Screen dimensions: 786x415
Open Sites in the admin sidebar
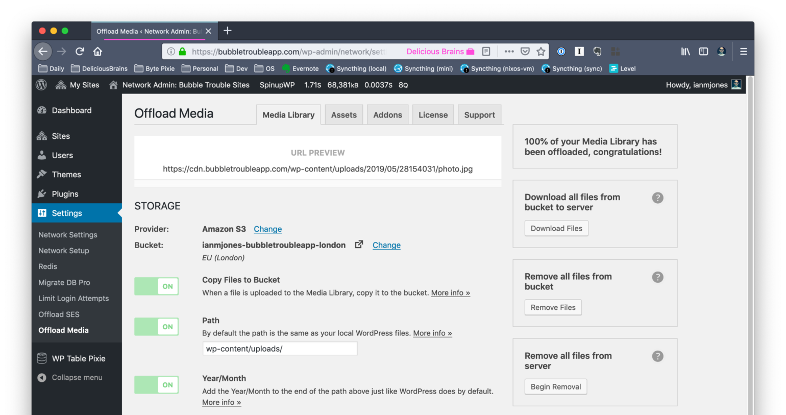(x=77, y=136)
